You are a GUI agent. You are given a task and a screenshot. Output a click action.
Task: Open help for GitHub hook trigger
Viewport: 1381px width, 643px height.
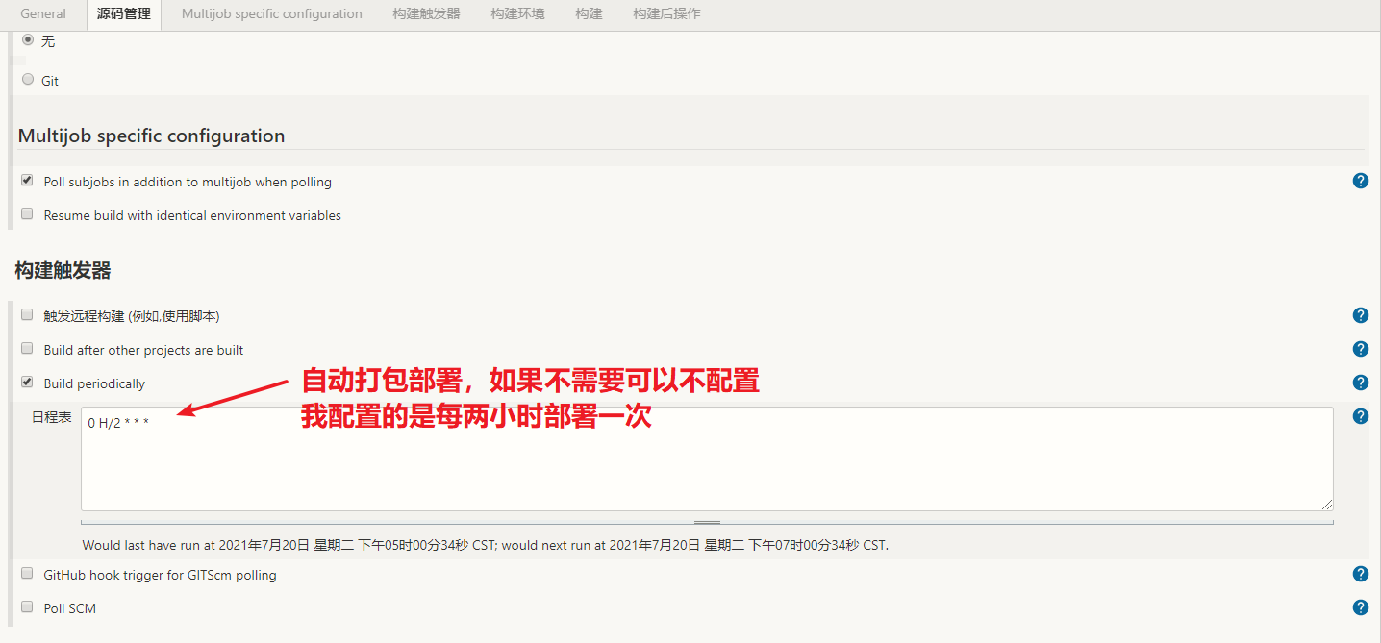1360,573
